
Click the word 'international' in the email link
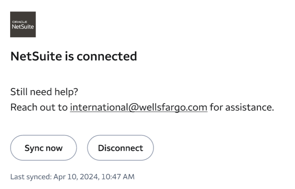coord(99,107)
